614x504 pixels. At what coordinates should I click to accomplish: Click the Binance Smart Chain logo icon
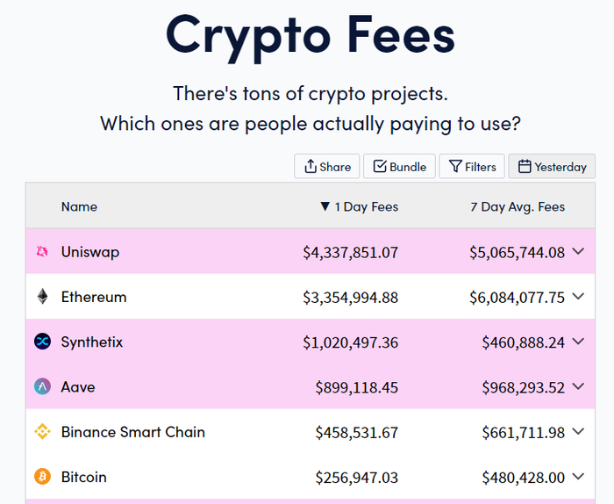(x=42, y=431)
